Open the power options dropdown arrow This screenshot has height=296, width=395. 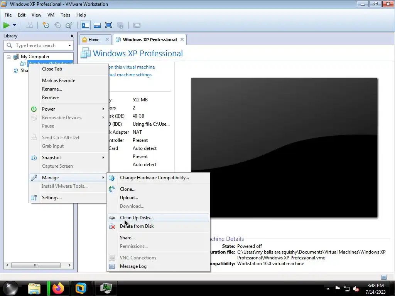click(x=14, y=25)
